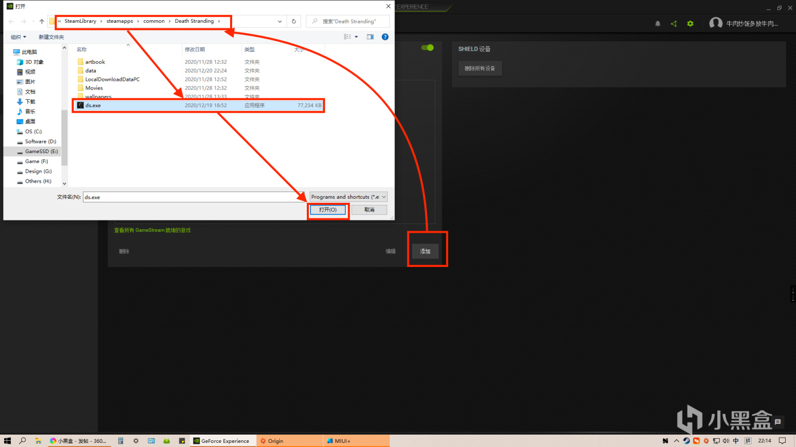Image resolution: width=796 pixels, height=447 pixels.
Task: Expand the address bar history dropdown
Action: 280,21
